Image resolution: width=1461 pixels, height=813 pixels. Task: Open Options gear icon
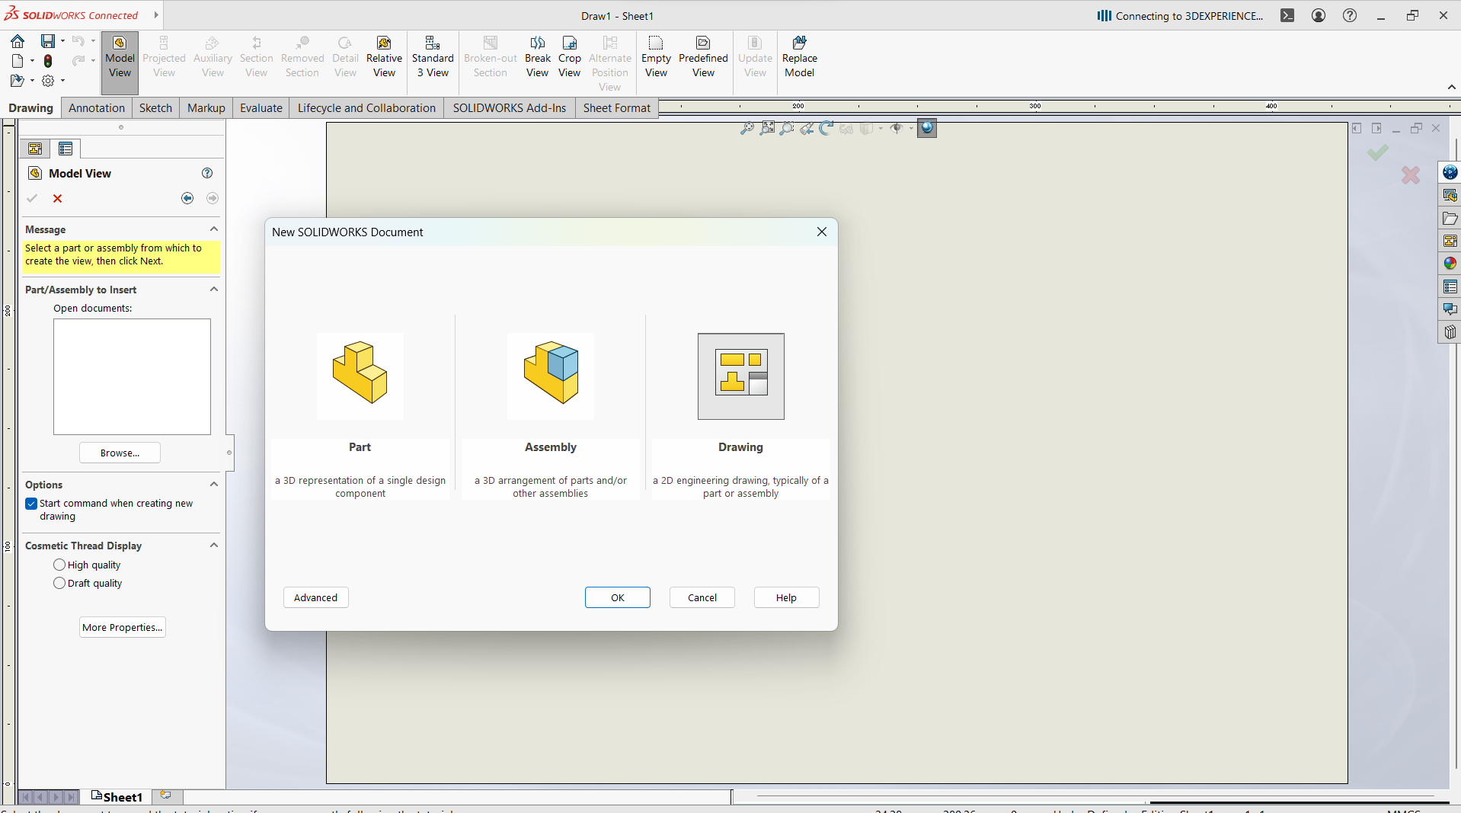pos(48,80)
